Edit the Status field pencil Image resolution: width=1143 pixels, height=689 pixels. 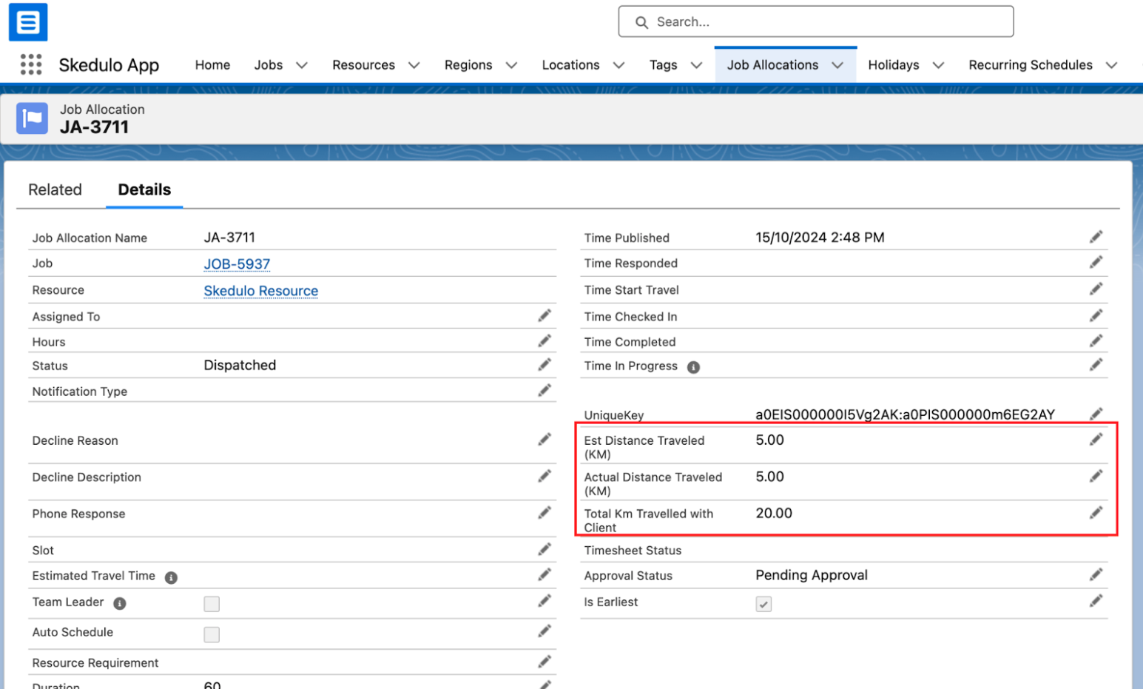pyautogui.click(x=544, y=365)
